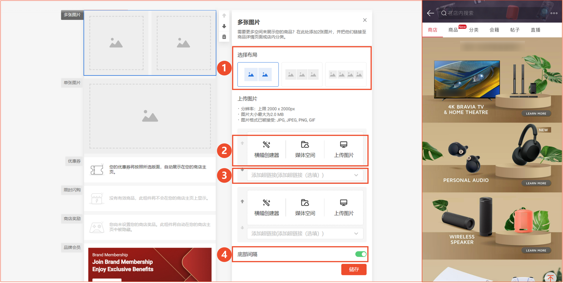Click the 优惠券 component label
The image size is (563, 283).
tap(74, 161)
